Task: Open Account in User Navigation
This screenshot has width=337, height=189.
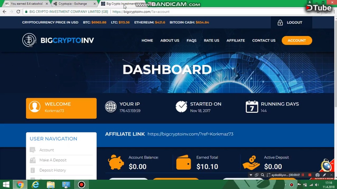Action: (x=47, y=150)
